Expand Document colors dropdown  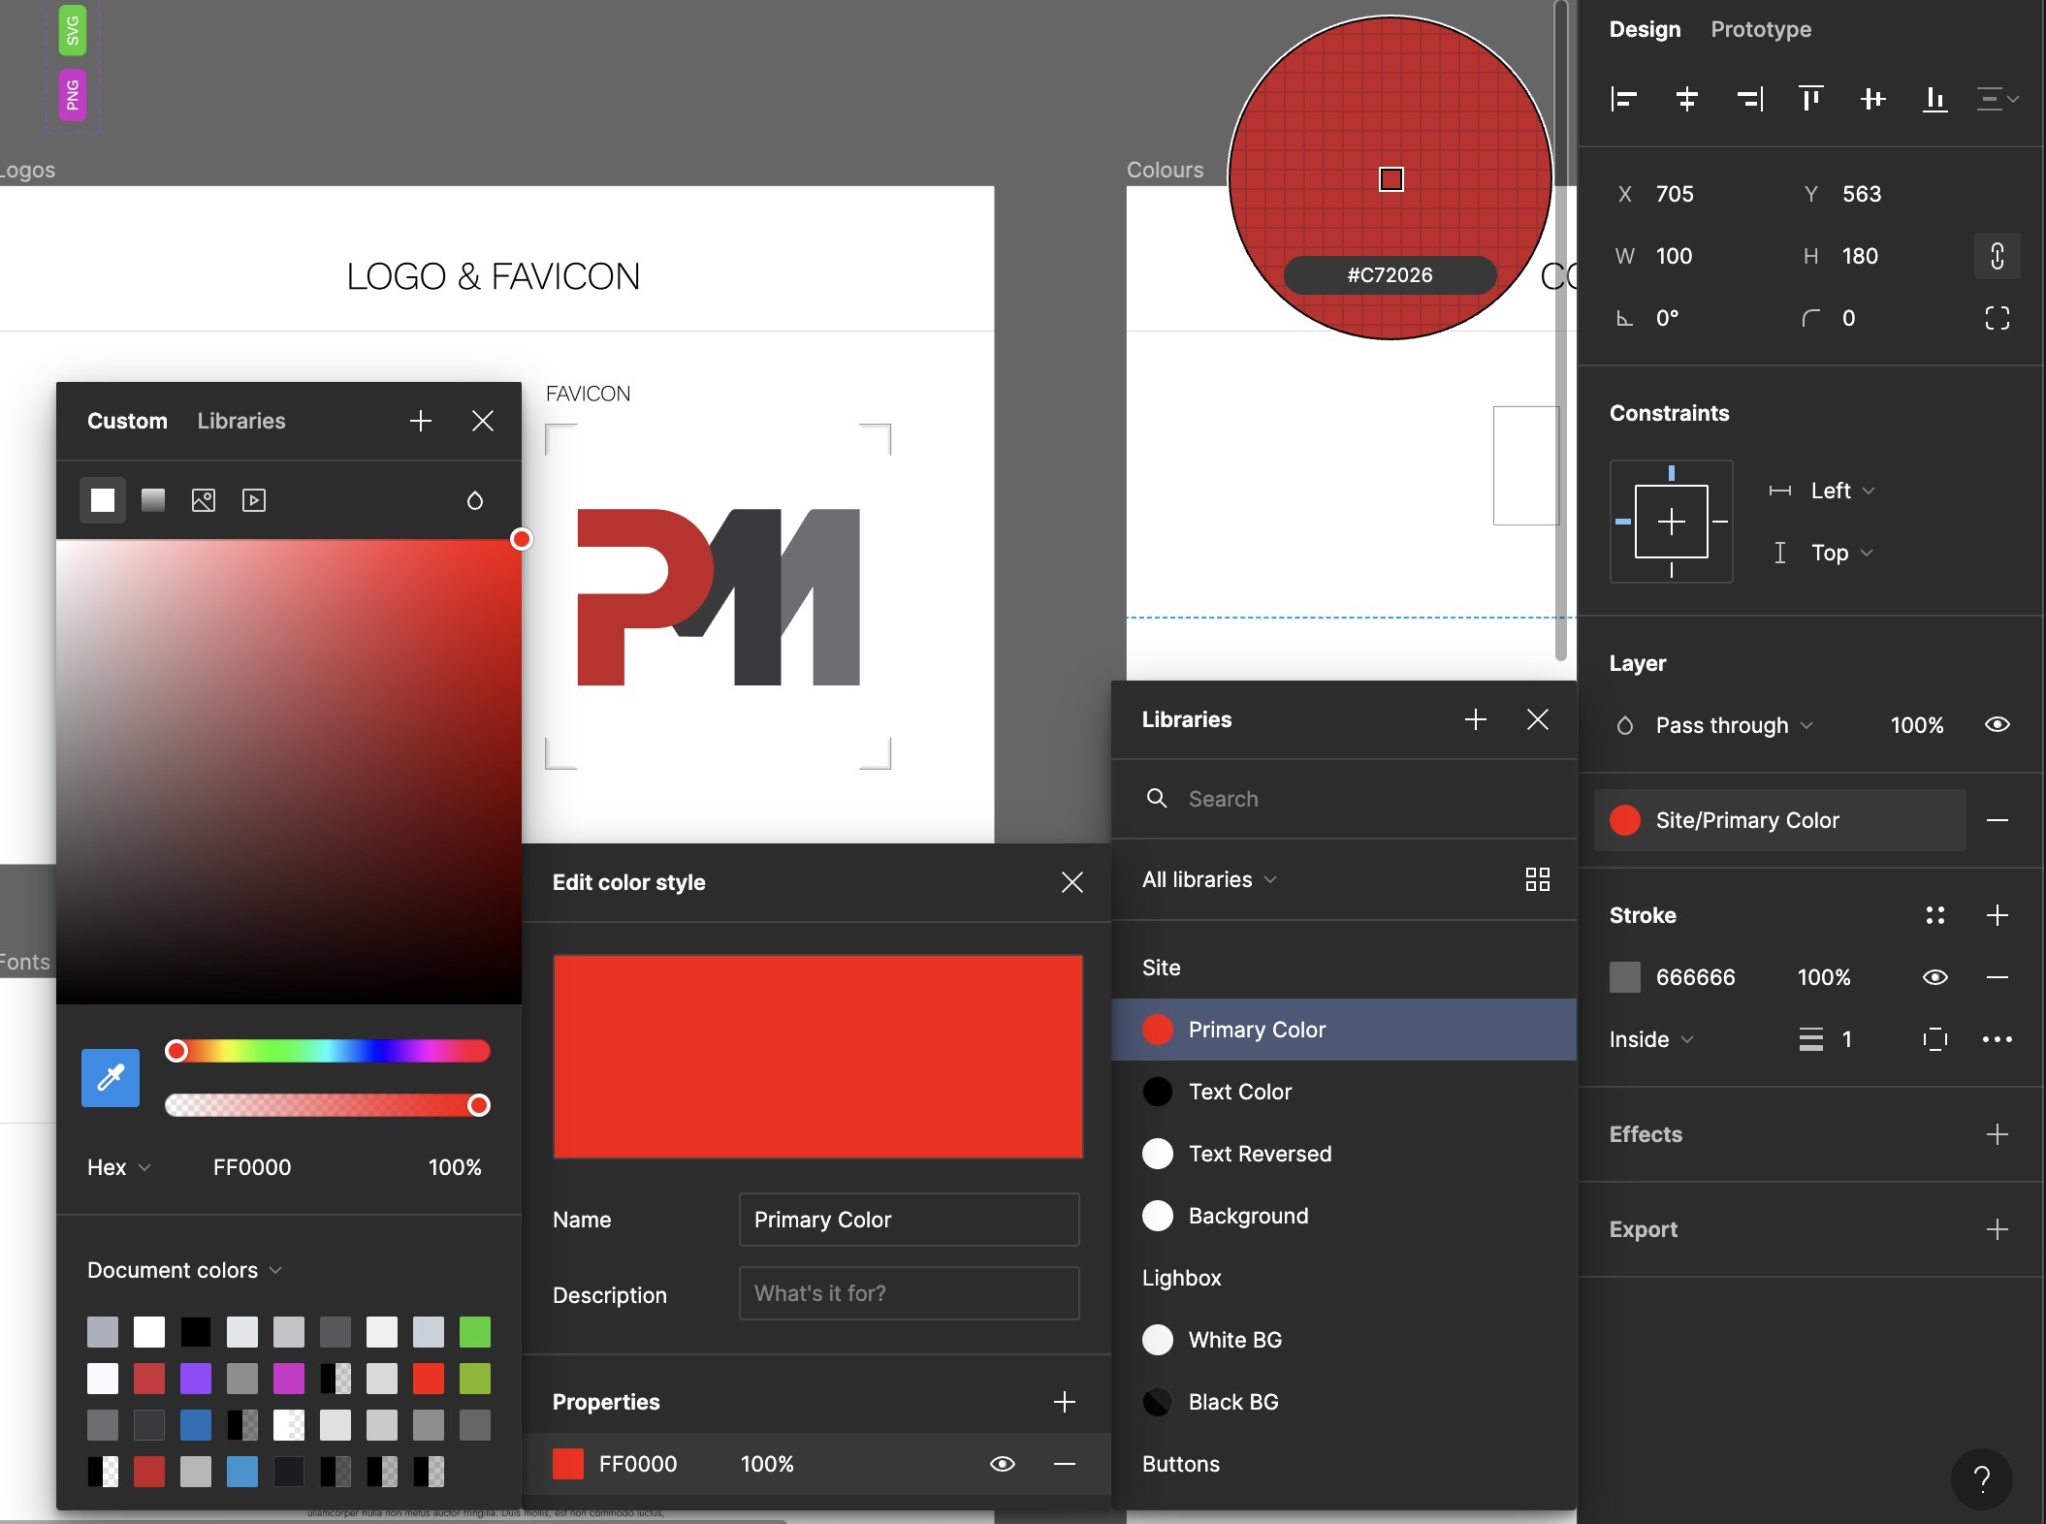coord(184,1270)
